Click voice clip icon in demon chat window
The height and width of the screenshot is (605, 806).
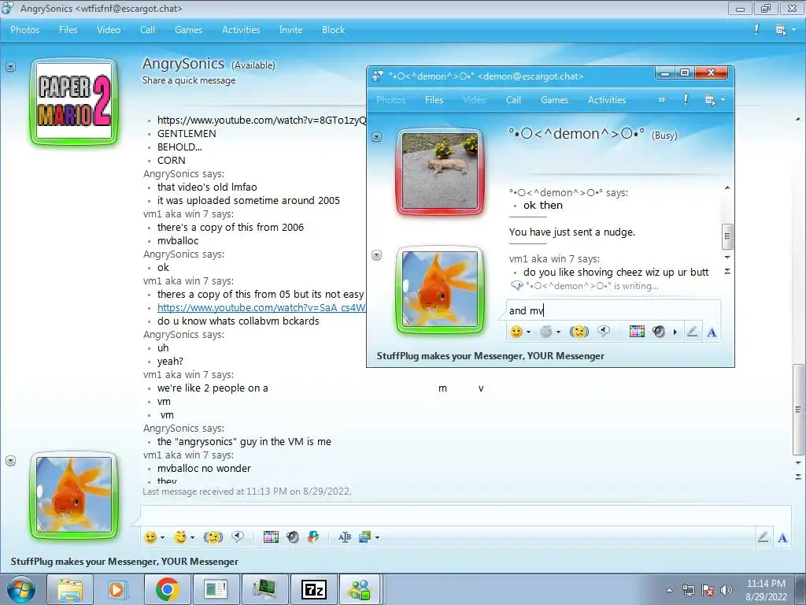604,332
